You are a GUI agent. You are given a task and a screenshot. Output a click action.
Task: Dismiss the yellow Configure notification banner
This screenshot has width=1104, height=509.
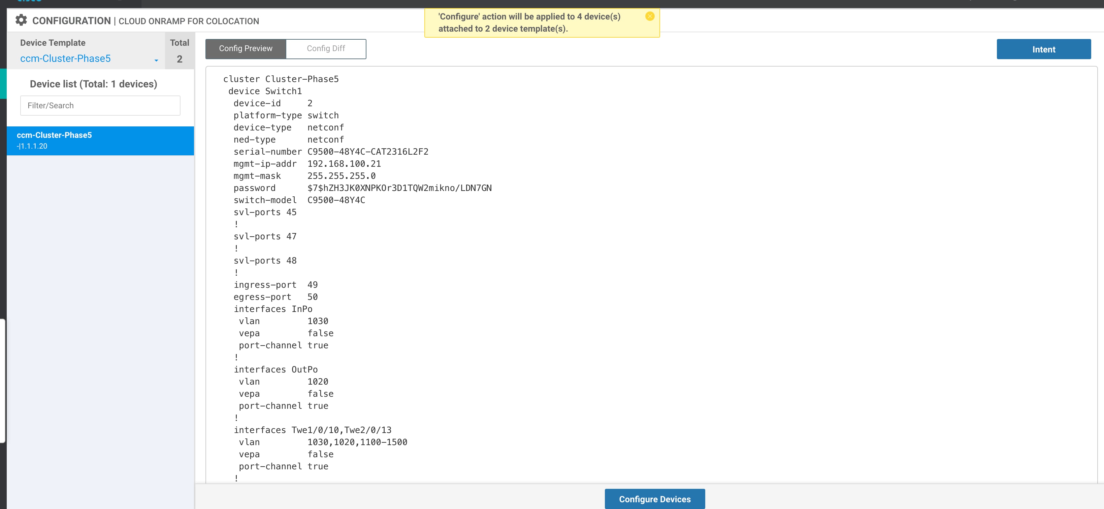650,16
